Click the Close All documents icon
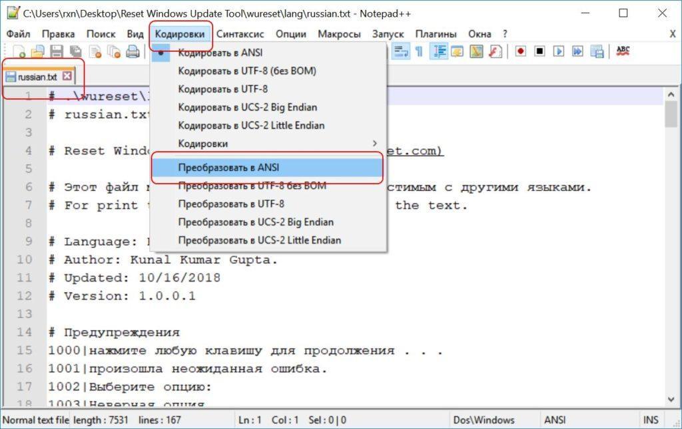Screen dimensions: 682x429 point(114,52)
